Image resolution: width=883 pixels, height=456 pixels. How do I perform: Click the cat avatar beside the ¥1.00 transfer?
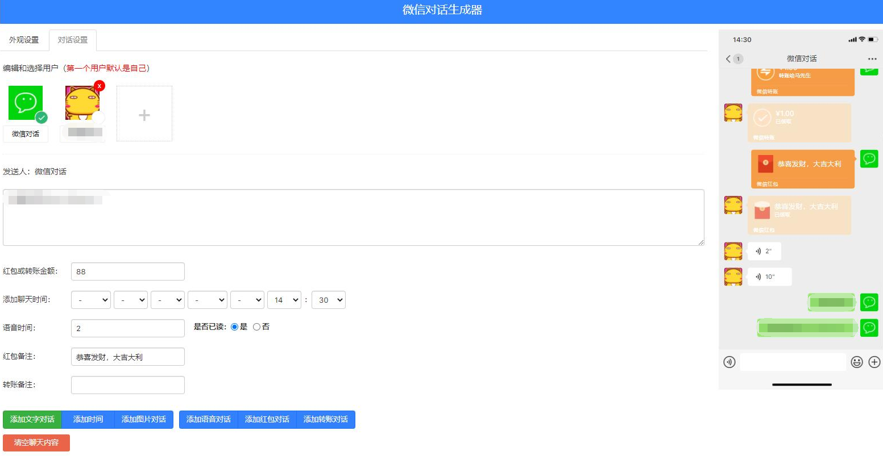[x=733, y=112]
